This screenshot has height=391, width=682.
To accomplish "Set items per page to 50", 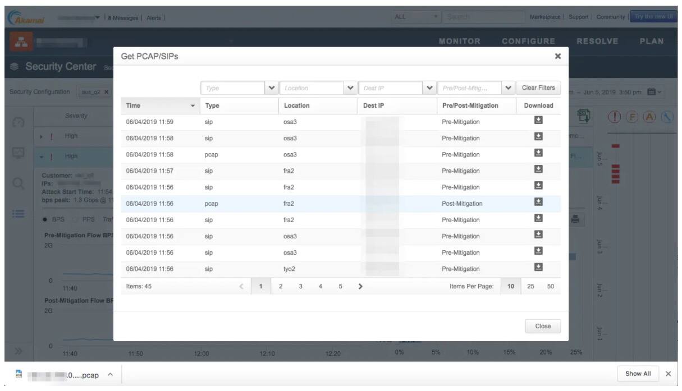I will pyautogui.click(x=551, y=286).
